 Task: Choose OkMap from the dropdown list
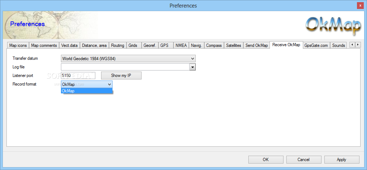click(87, 91)
